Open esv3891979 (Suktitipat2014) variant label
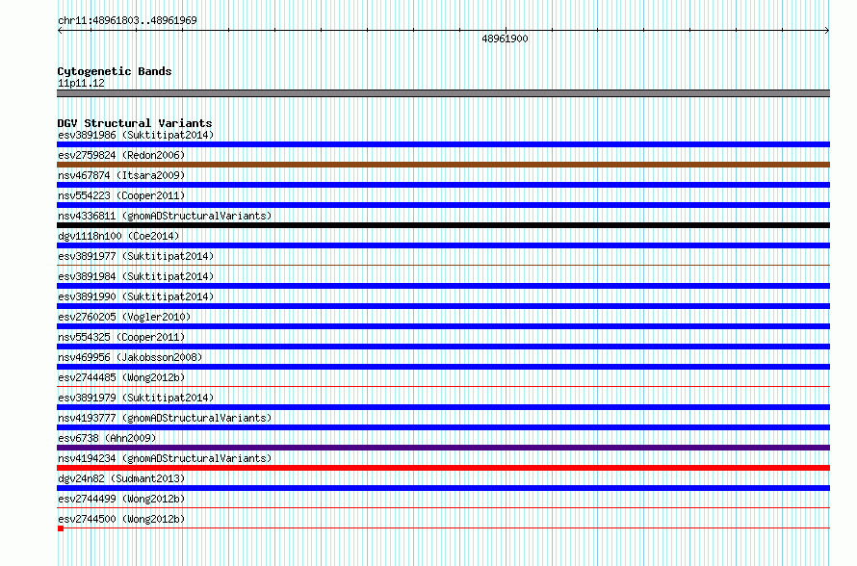The image size is (857, 566). click(x=136, y=398)
